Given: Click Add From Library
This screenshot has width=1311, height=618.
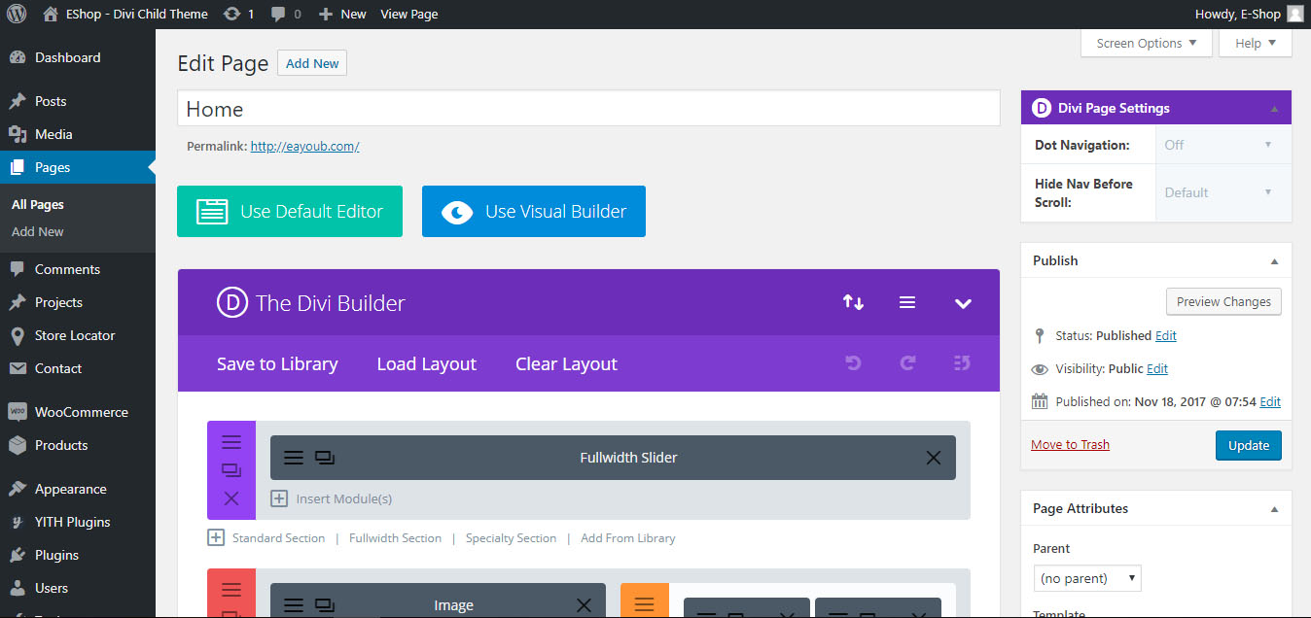Looking at the screenshot, I should pyautogui.click(x=628, y=537).
